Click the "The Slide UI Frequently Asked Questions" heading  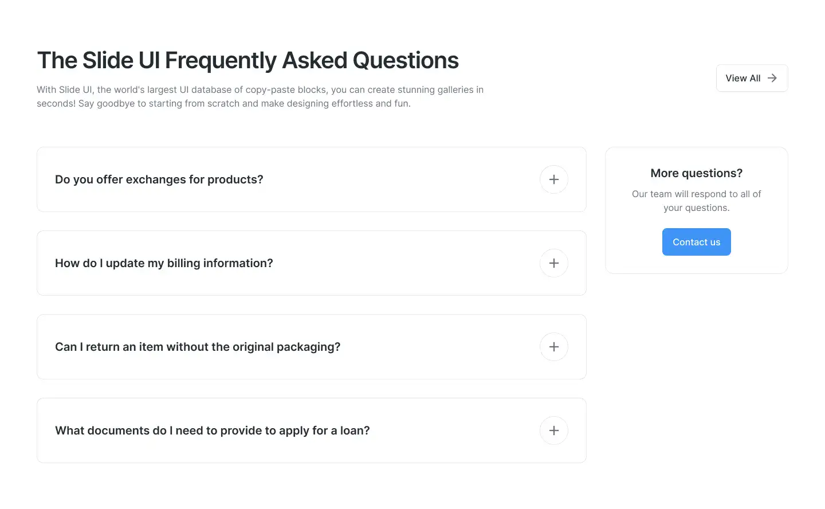coord(247,60)
